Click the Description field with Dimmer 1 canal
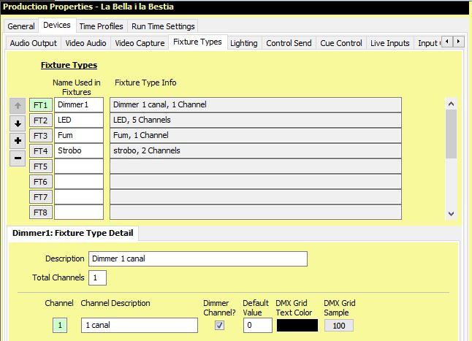 (197, 259)
